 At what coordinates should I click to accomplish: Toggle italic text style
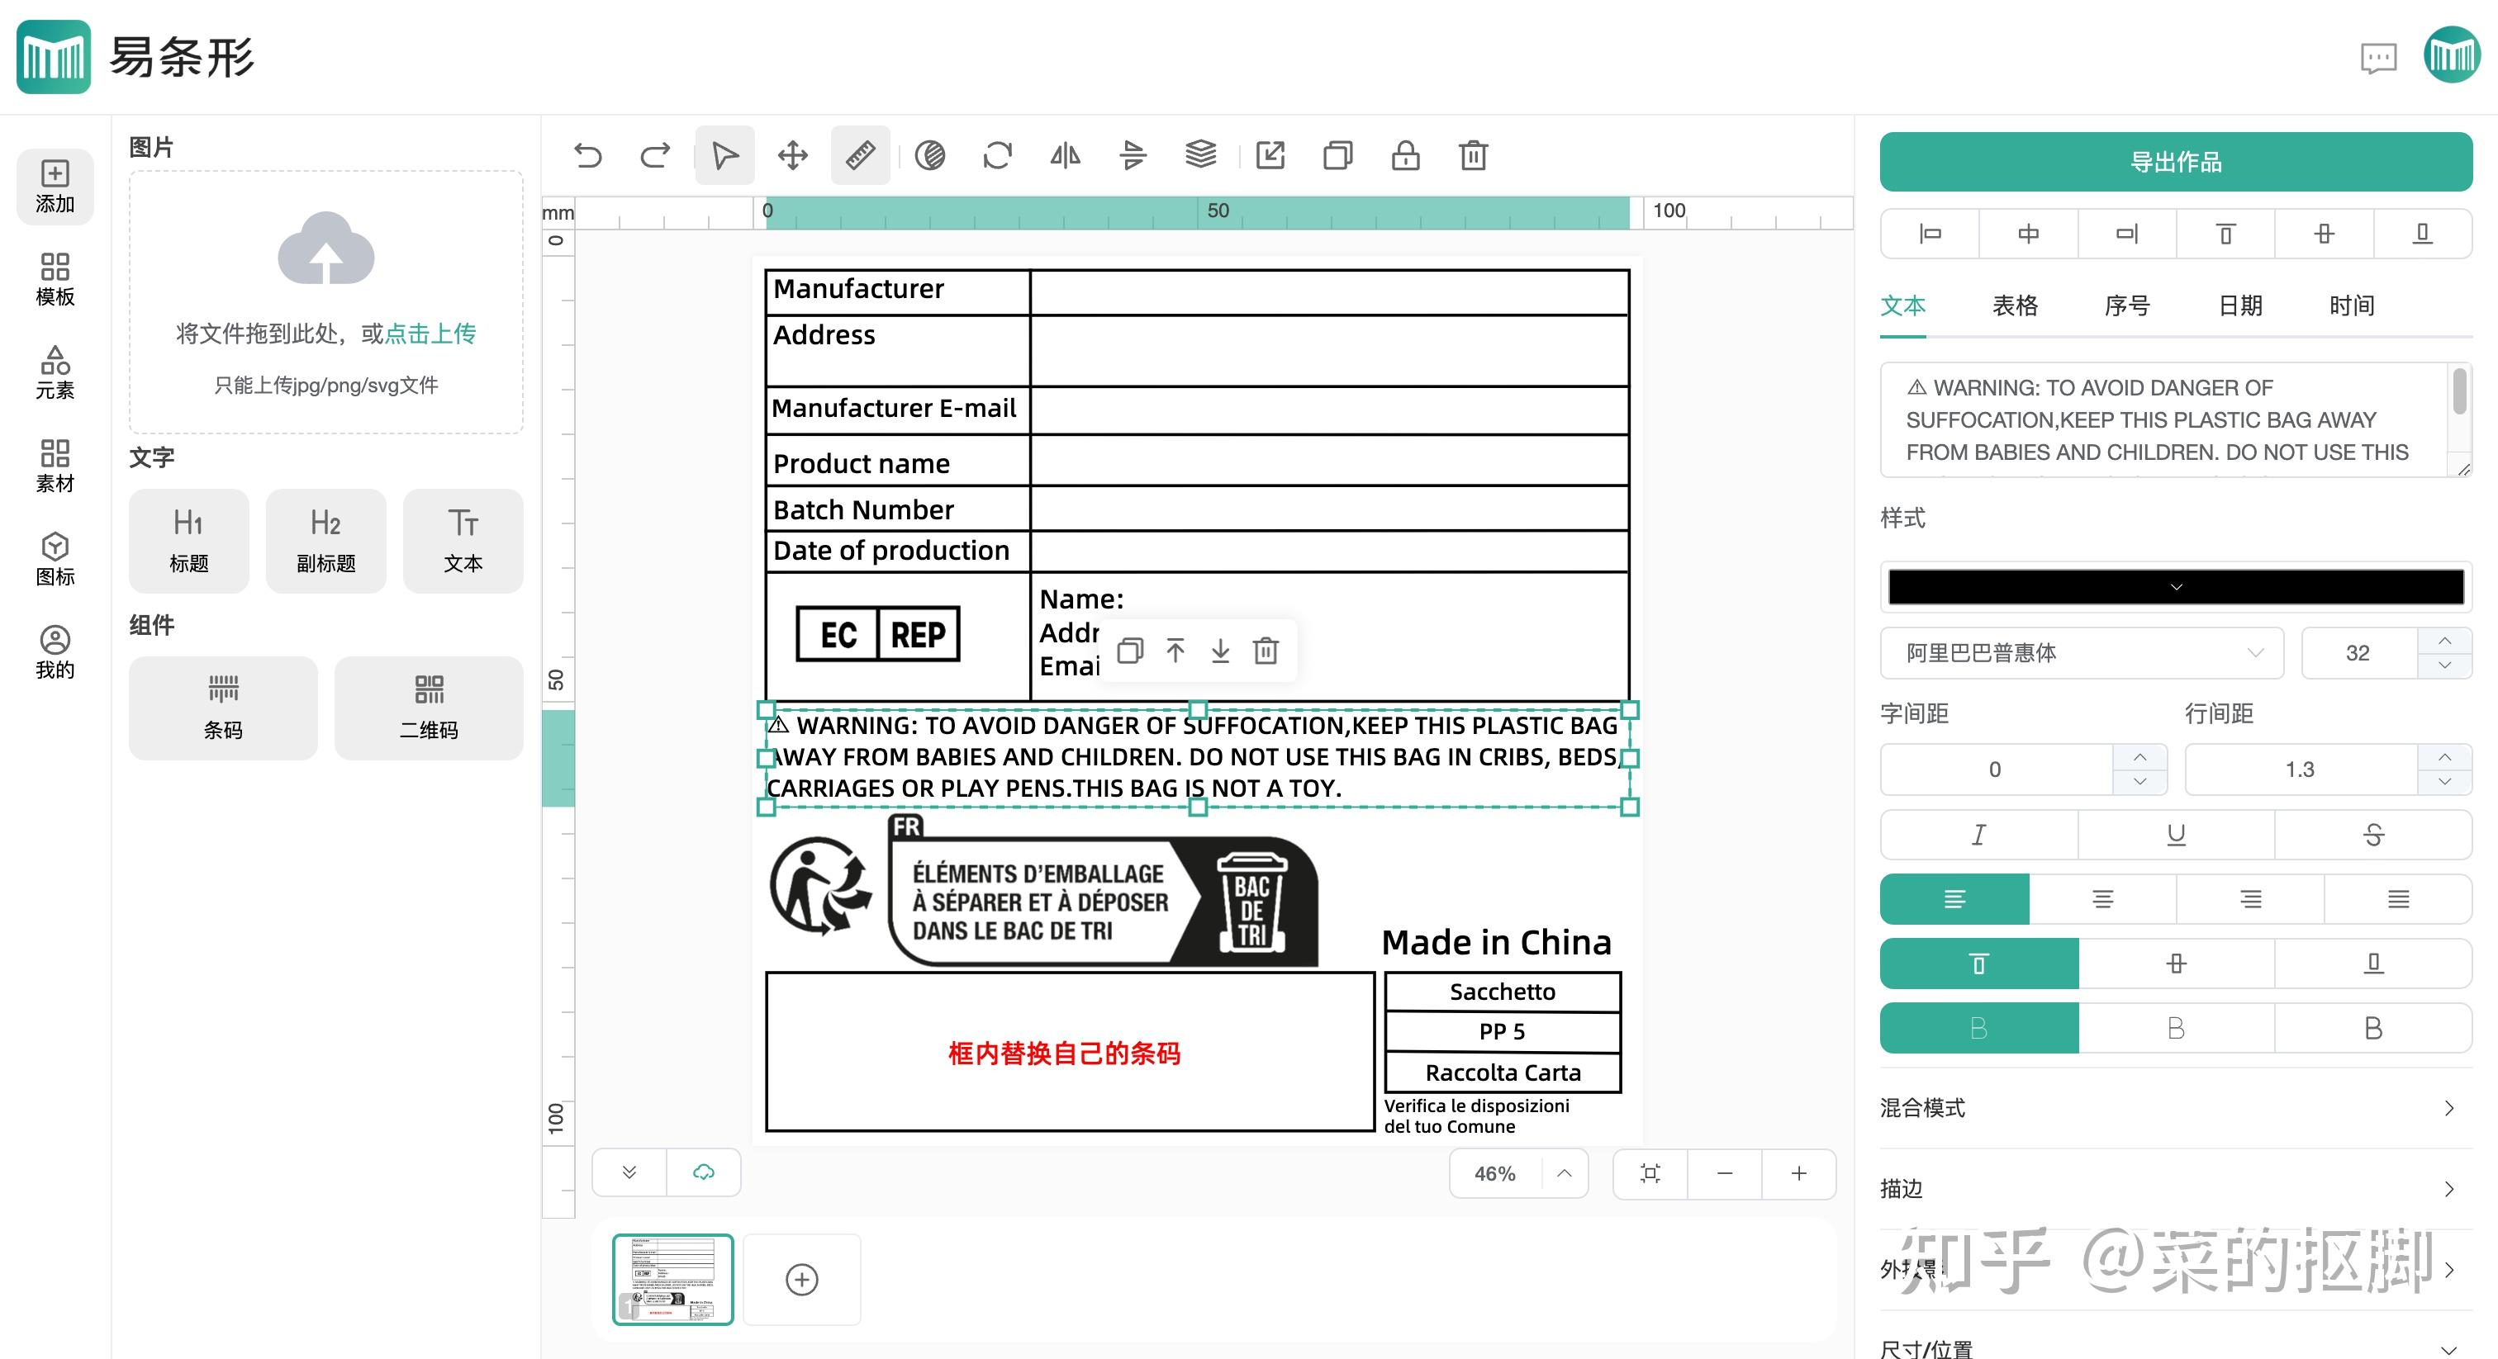point(1978,835)
